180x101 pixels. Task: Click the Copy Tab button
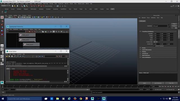pyautogui.click(x=171, y=83)
